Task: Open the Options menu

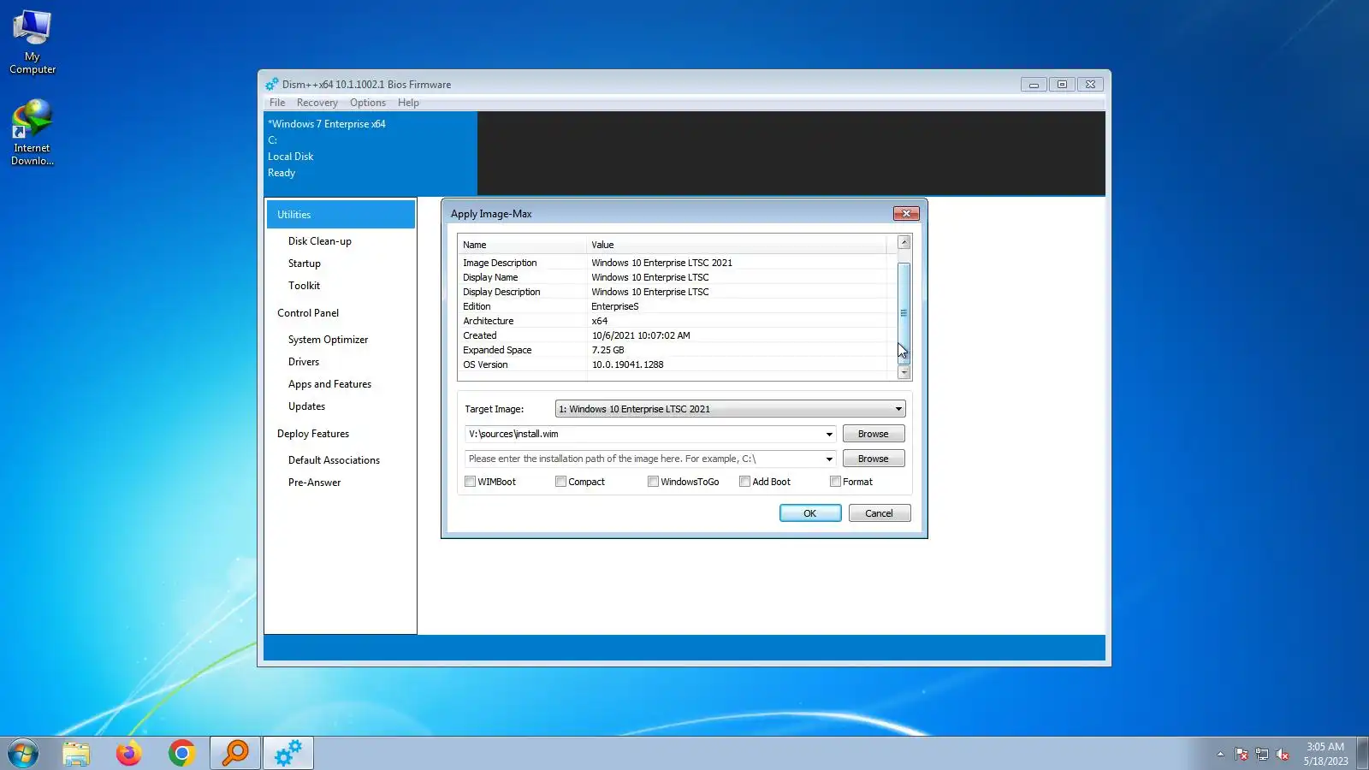Action: [x=368, y=103]
